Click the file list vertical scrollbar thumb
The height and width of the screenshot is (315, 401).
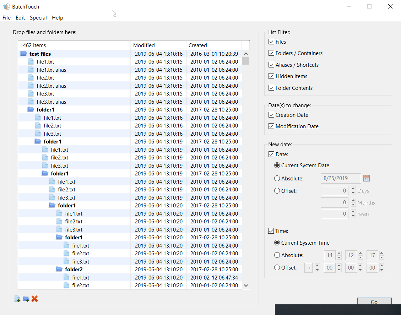(246, 61)
